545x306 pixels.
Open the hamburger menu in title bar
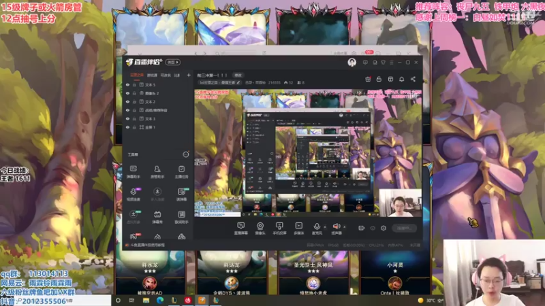click(x=391, y=63)
